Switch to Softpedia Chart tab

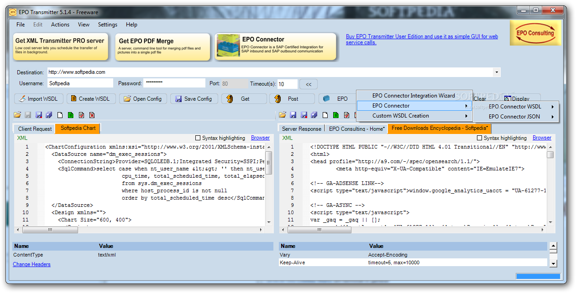pos(78,128)
